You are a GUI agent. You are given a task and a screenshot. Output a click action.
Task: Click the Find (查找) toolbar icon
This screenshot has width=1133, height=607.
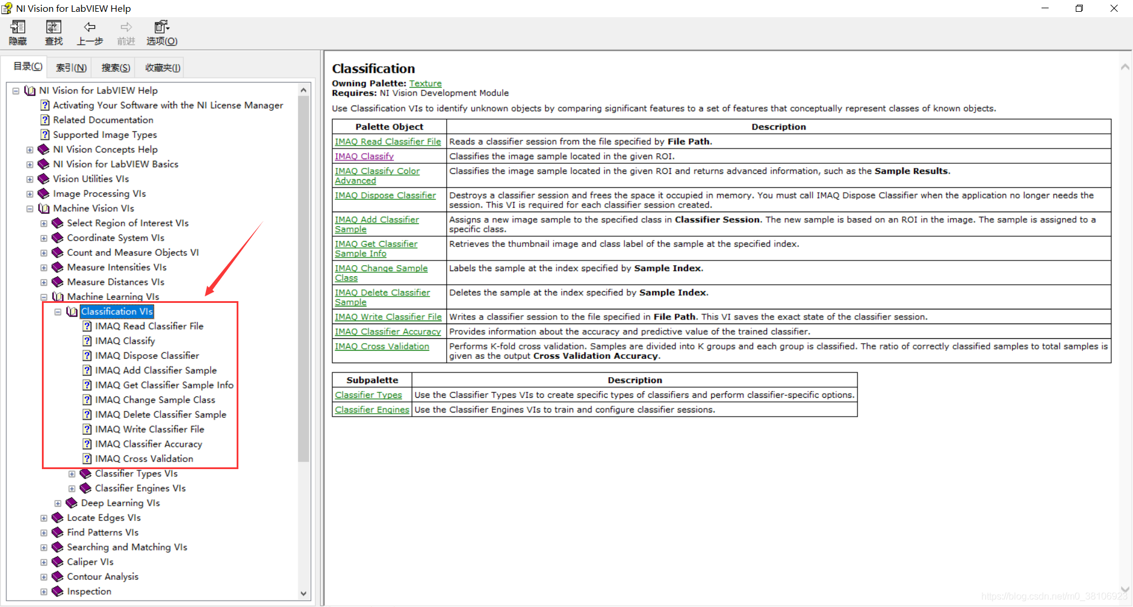click(x=54, y=27)
